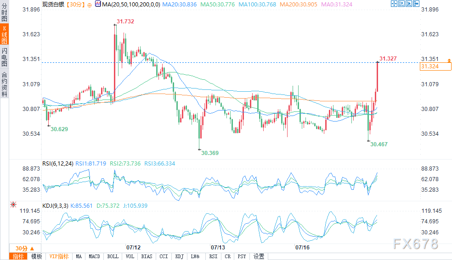Apply the PSY indicator
Image resolution: width=452 pixels, height=260 pixels.
(x=242, y=256)
